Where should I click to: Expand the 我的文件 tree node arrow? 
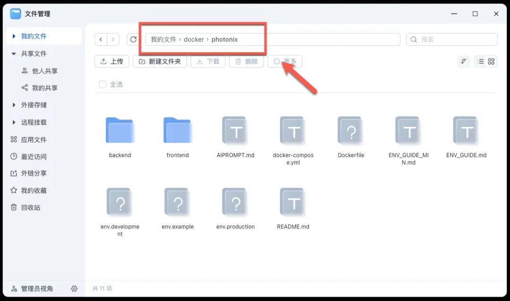click(14, 36)
